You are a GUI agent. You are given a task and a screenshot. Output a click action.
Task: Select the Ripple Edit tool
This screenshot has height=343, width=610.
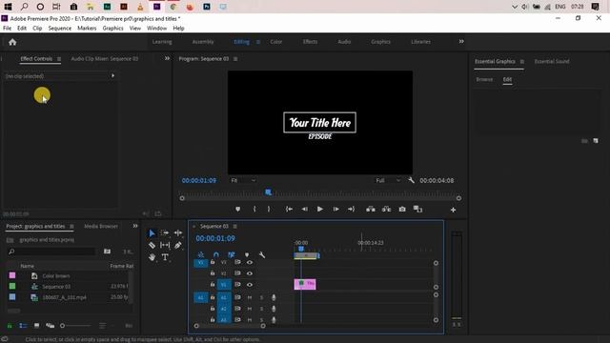[178, 232]
